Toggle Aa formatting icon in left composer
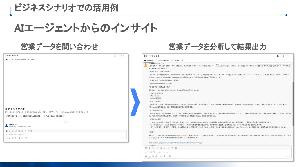297x167 pixels. click(10, 138)
